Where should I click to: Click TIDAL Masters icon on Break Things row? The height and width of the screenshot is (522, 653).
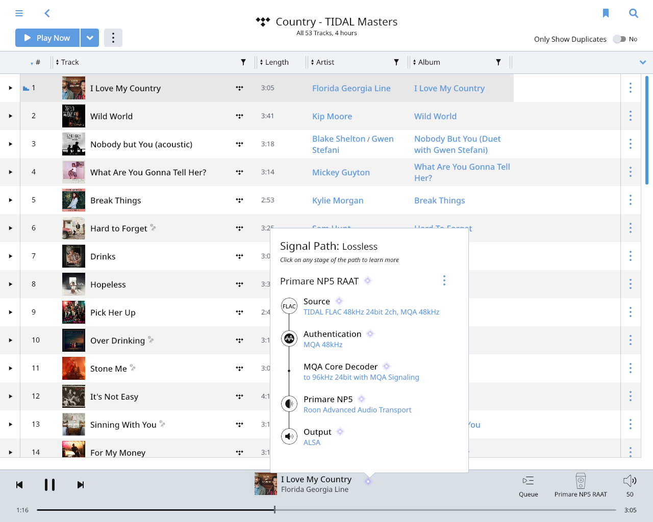tap(239, 200)
